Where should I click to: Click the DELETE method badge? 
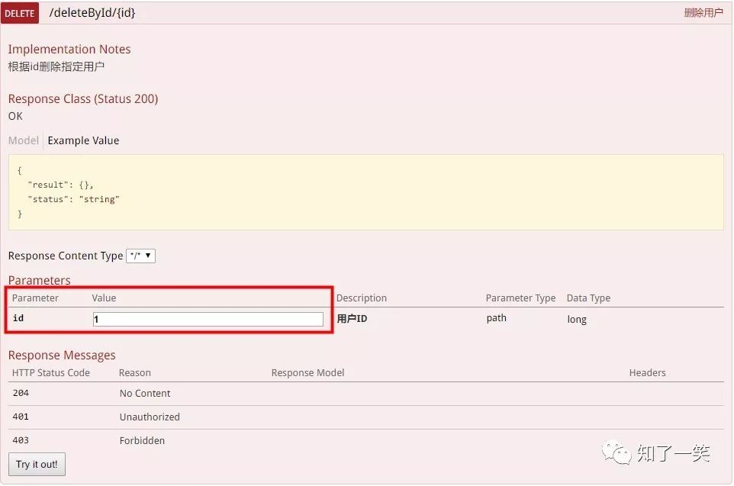pos(20,13)
